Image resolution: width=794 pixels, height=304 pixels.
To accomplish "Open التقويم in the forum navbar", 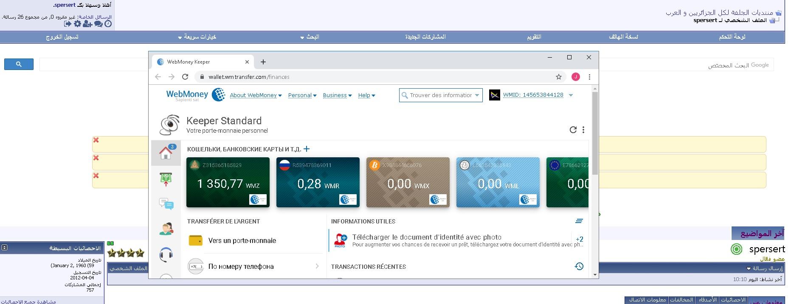I will click(534, 37).
